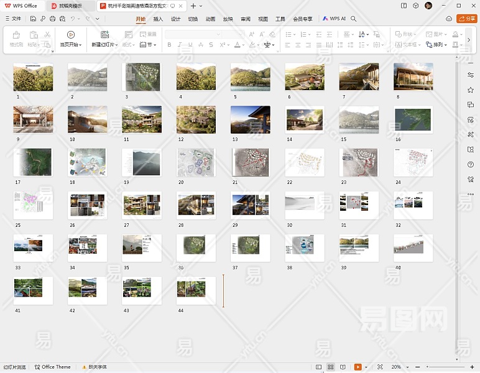Open the 插入 ribbon tab
The image size is (480, 373).
click(x=158, y=19)
